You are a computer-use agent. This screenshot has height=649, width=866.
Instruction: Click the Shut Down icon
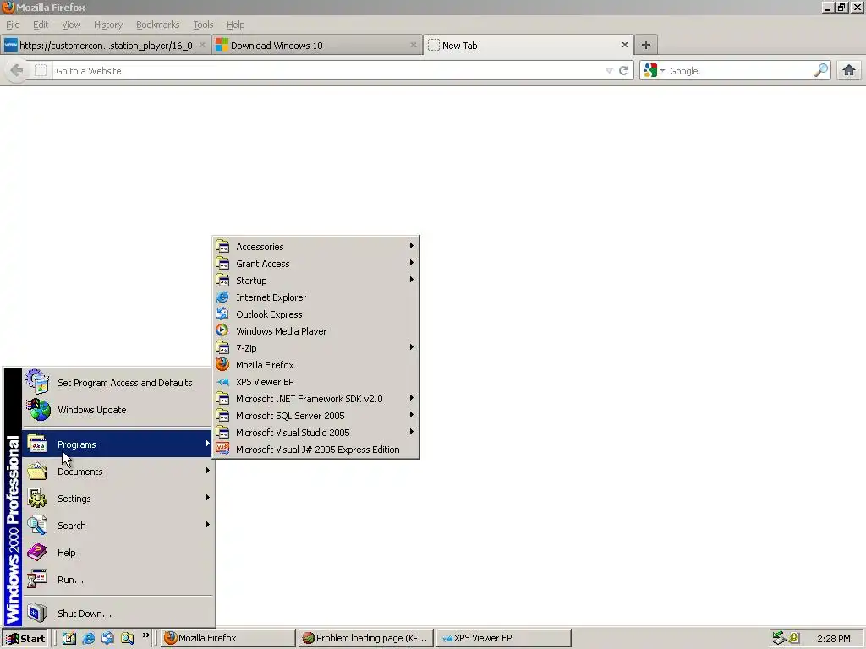(37, 613)
